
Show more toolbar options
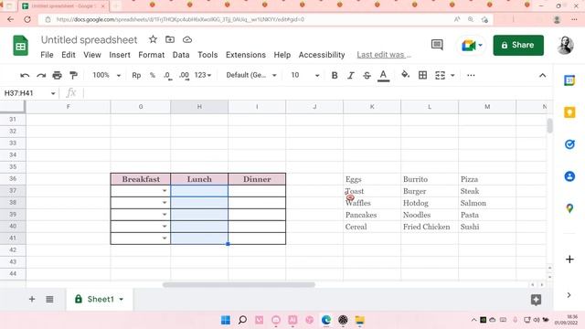point(471,75)
